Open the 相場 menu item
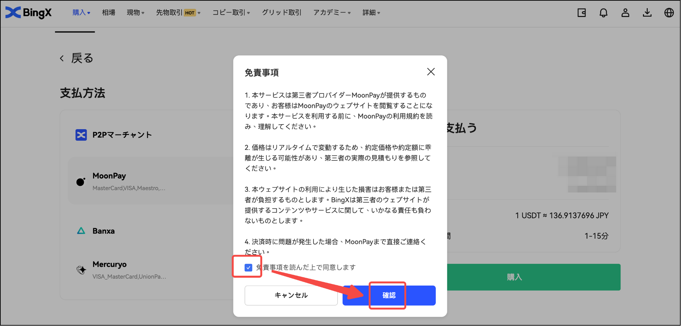This screenshot has width=681, height=326. tap(109, 13)
